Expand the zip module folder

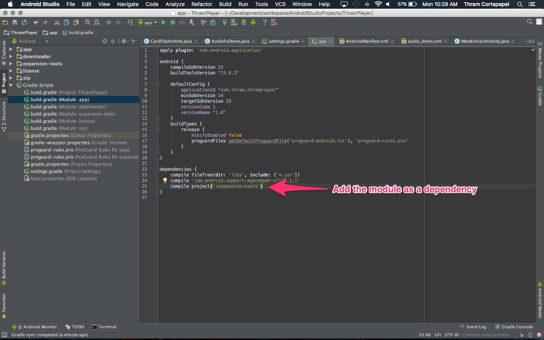click(x=11, y=78)
